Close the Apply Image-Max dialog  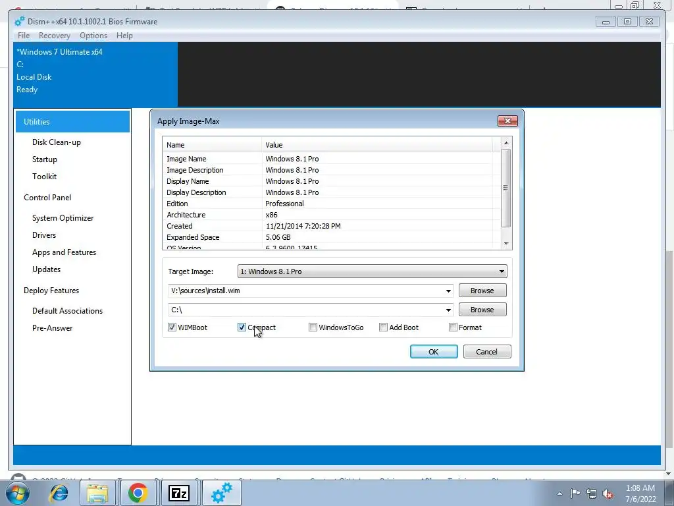click(x=507, y=121)
